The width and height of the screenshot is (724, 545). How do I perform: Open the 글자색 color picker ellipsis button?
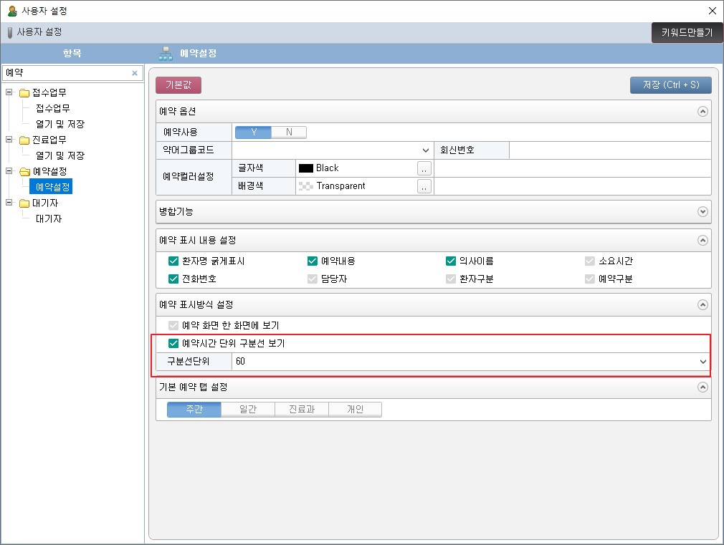click(x=424, y=168)
